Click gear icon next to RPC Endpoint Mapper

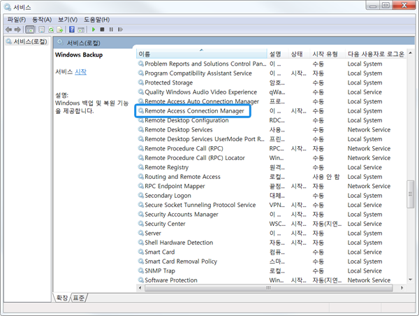click(x=141, y=186)
